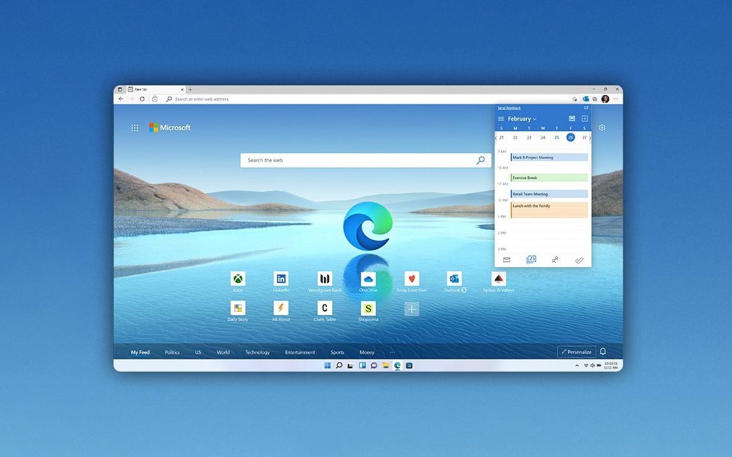Switch to the Technology feed tab

(257, 352)
